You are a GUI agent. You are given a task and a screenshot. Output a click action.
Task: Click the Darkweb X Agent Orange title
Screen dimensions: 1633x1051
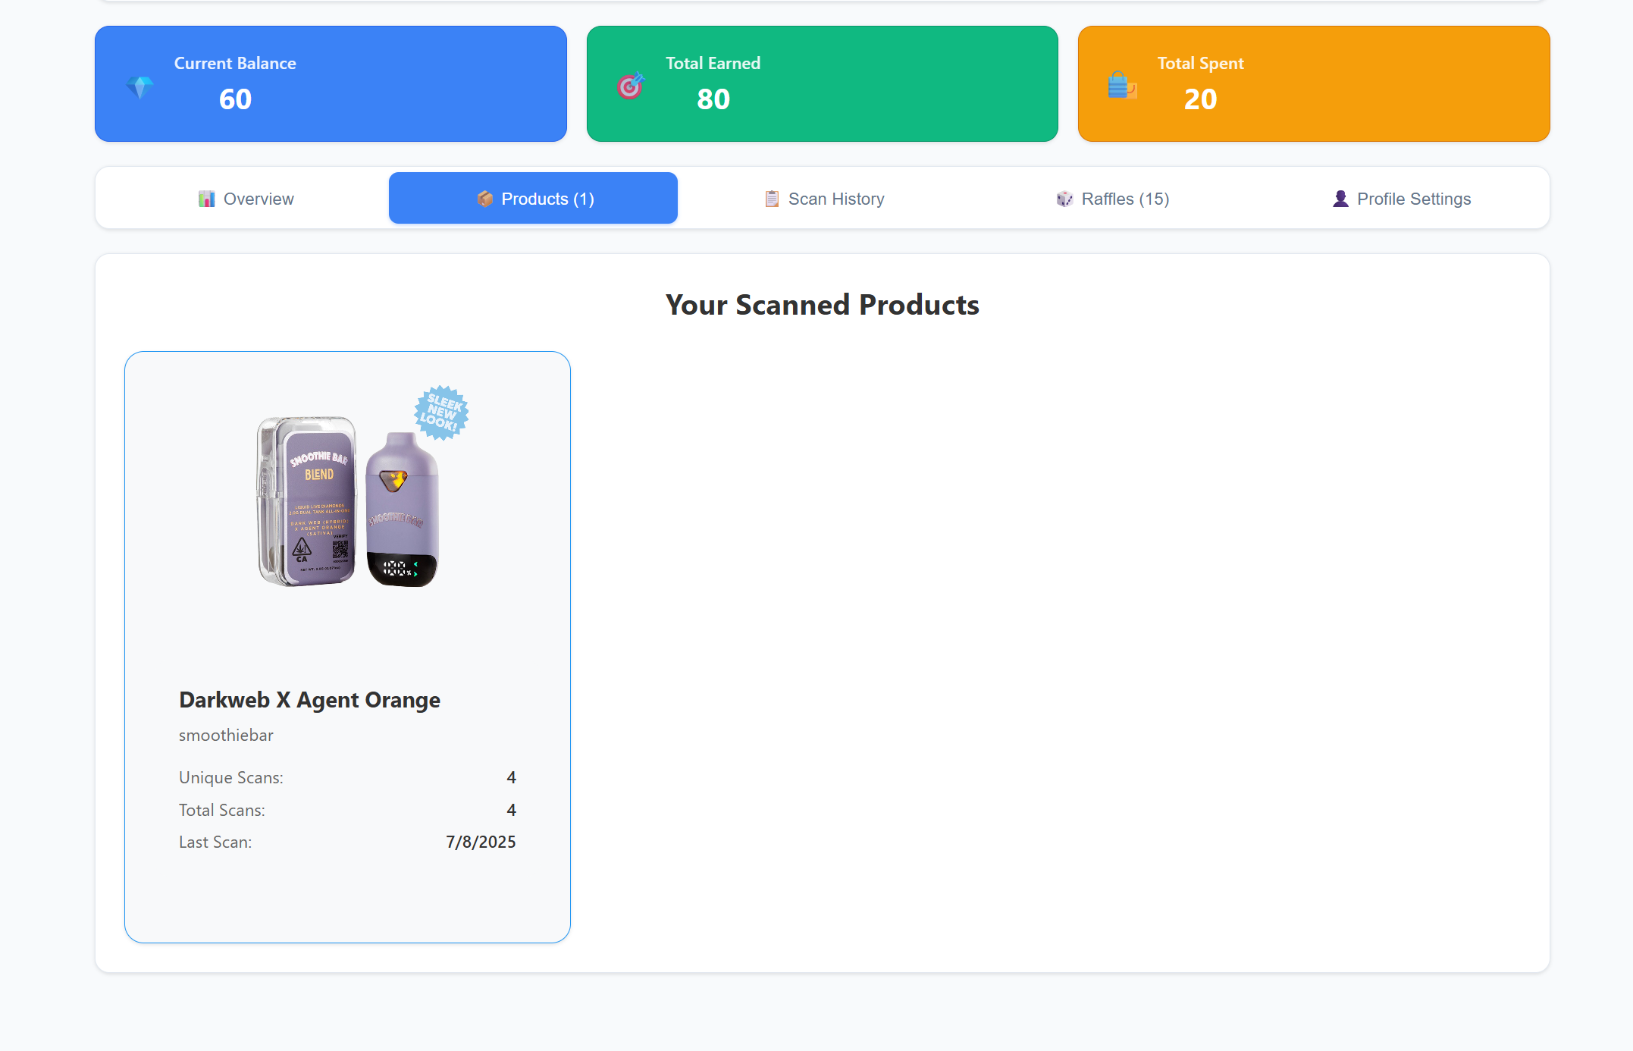click(x=309, y=700)
